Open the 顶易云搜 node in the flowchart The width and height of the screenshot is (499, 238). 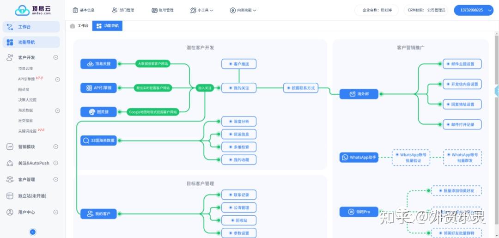click(x=98, y=64)
